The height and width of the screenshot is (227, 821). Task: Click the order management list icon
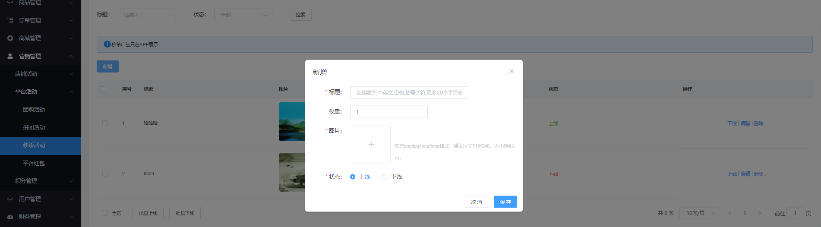coord(10,20)
